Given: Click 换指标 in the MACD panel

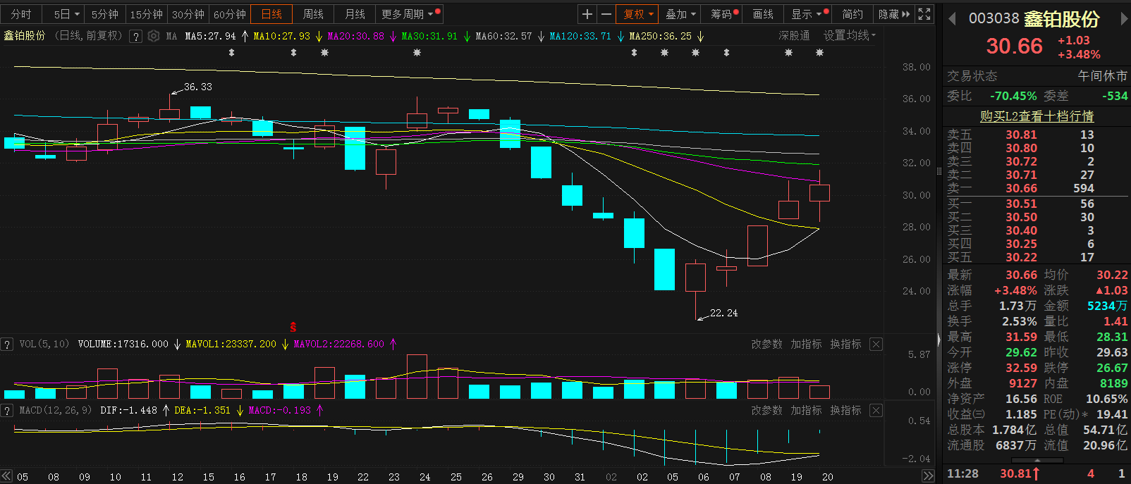Looking at the screenshot, I should 845,410.
